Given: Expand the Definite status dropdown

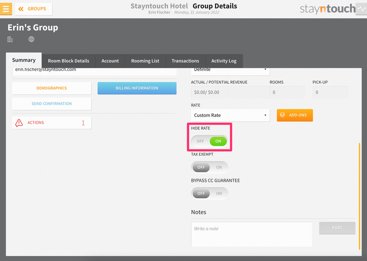Looking at the screenshot, I should 230,71.
